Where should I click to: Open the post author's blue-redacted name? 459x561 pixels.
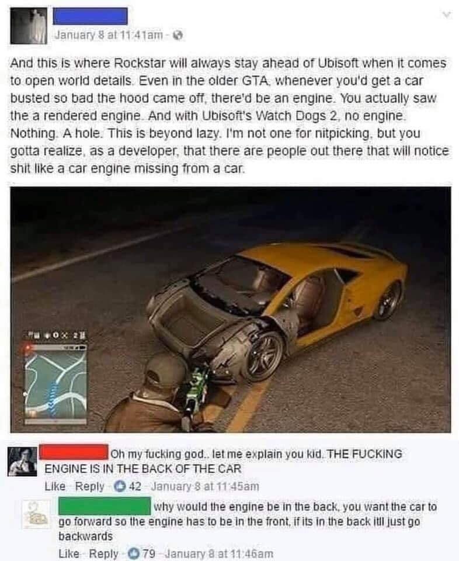tap(90, 16)
